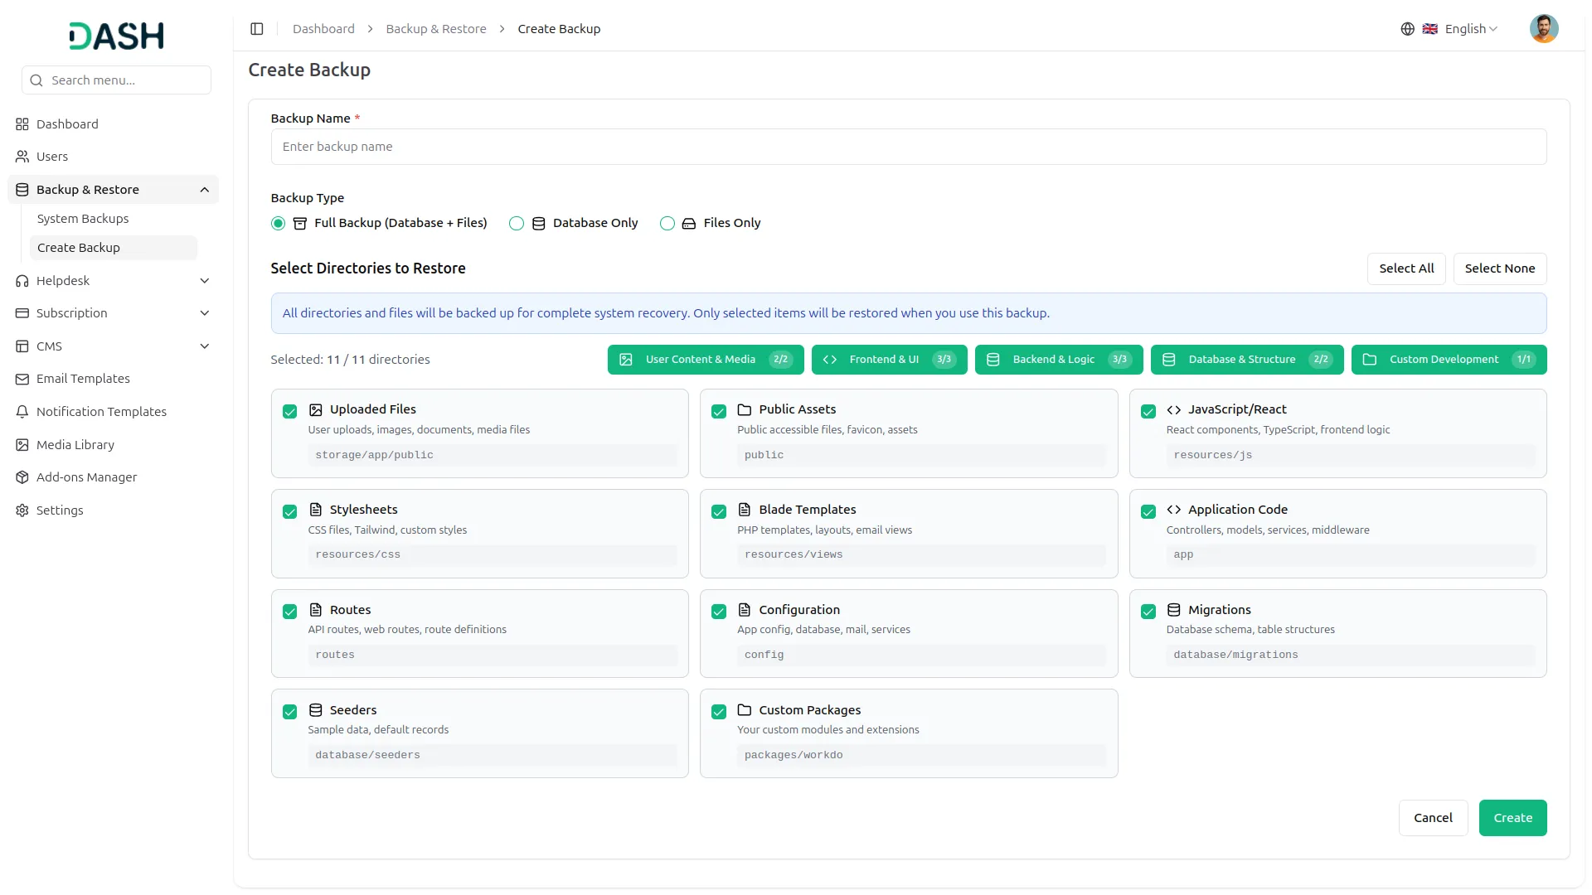
Task: Click the Select None button
Action: 1499,268
